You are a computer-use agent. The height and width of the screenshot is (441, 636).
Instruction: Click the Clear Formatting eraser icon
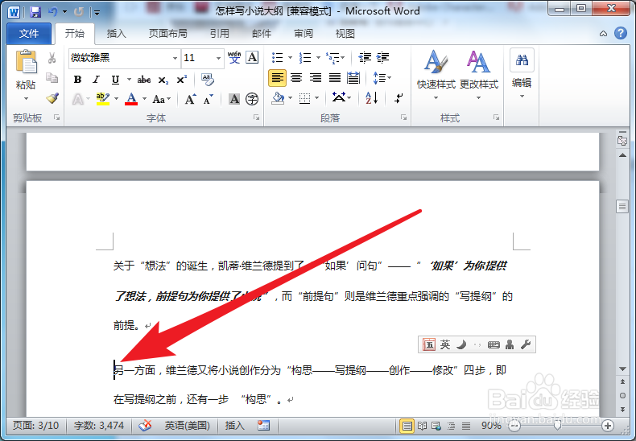207,80
